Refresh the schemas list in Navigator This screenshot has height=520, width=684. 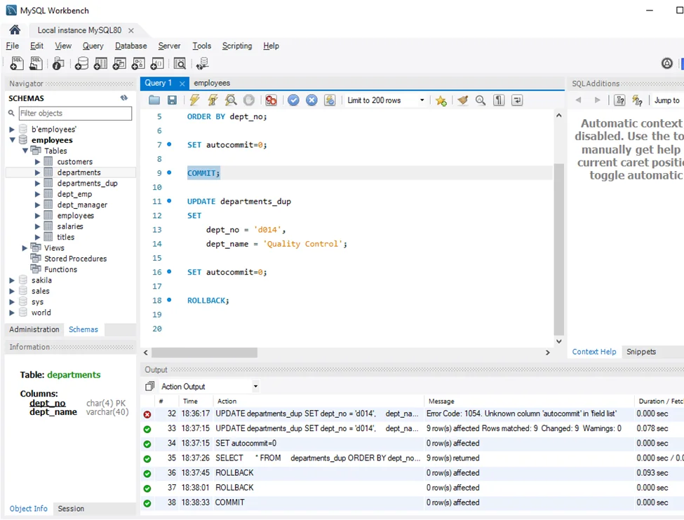click(x=124, y=98)
